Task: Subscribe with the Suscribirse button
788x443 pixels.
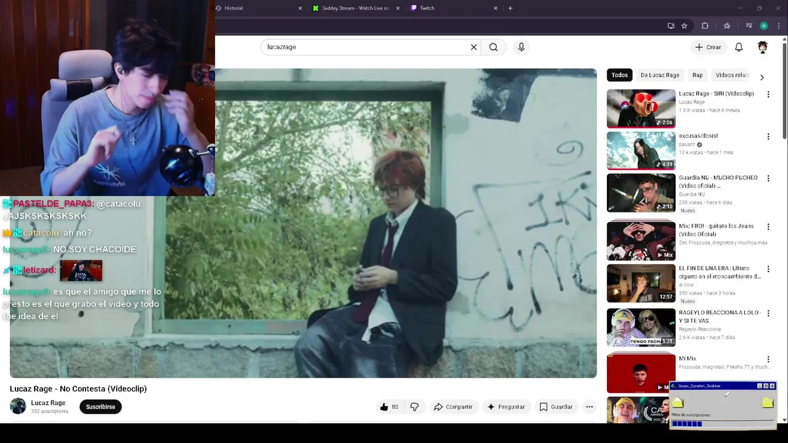Action: pyautogui.click(x=100, y=407)
